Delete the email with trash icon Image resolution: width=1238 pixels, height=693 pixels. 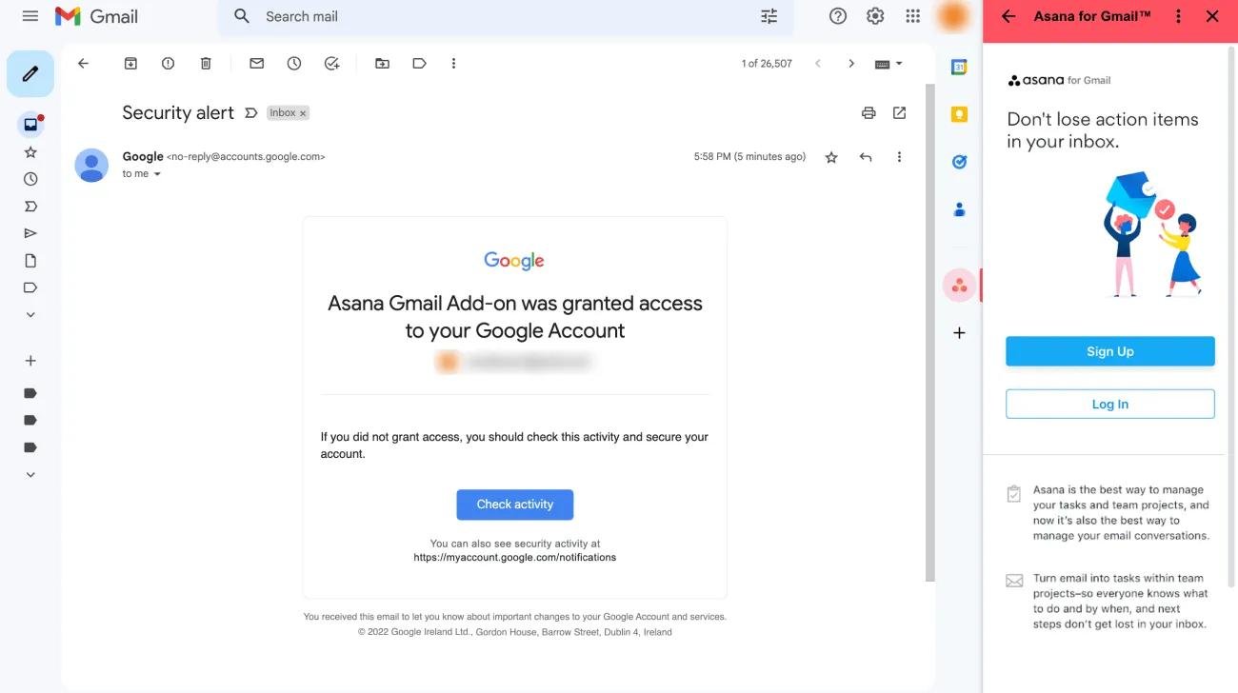click(x=206, y=64)
